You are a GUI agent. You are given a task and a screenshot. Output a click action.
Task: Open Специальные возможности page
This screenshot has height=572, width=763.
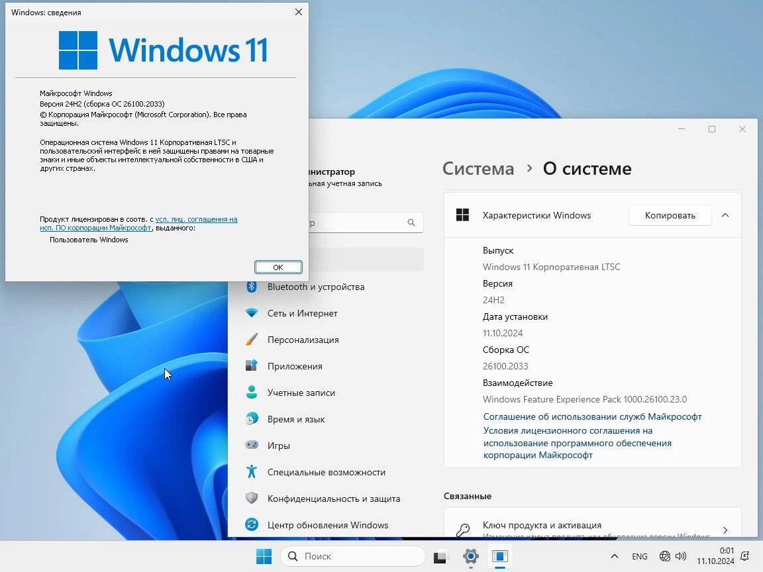327,472
